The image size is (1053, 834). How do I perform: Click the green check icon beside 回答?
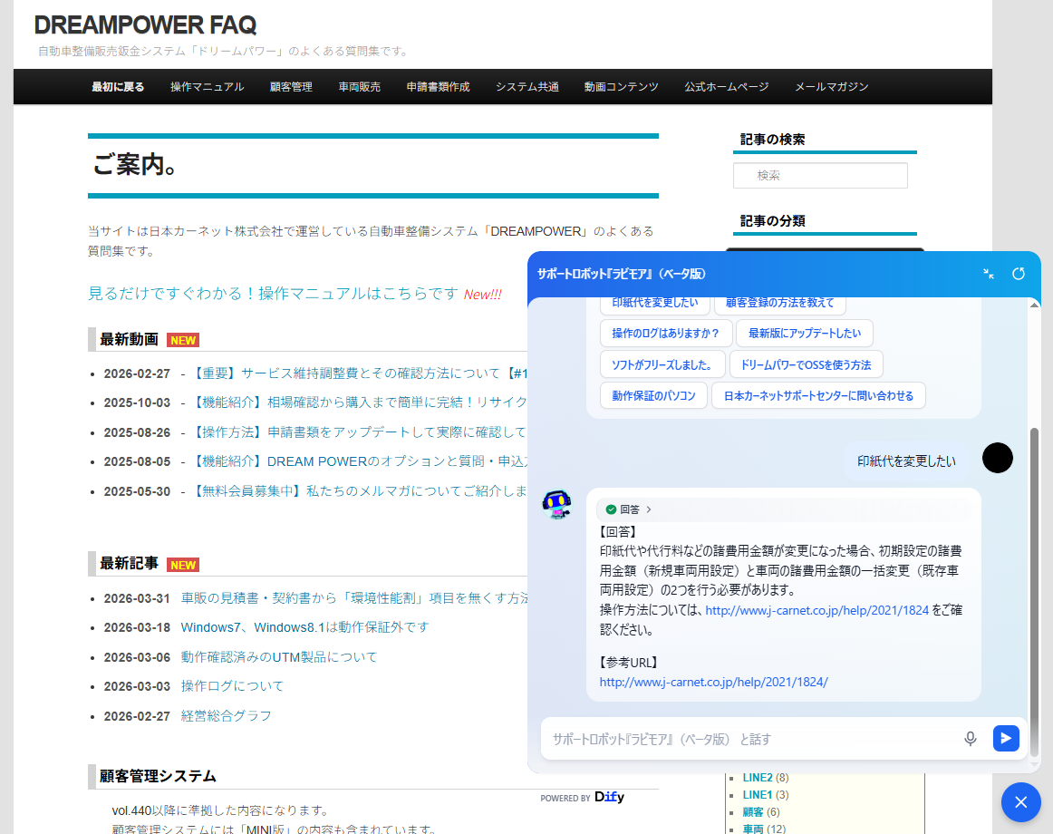click(x=611, y=509)
